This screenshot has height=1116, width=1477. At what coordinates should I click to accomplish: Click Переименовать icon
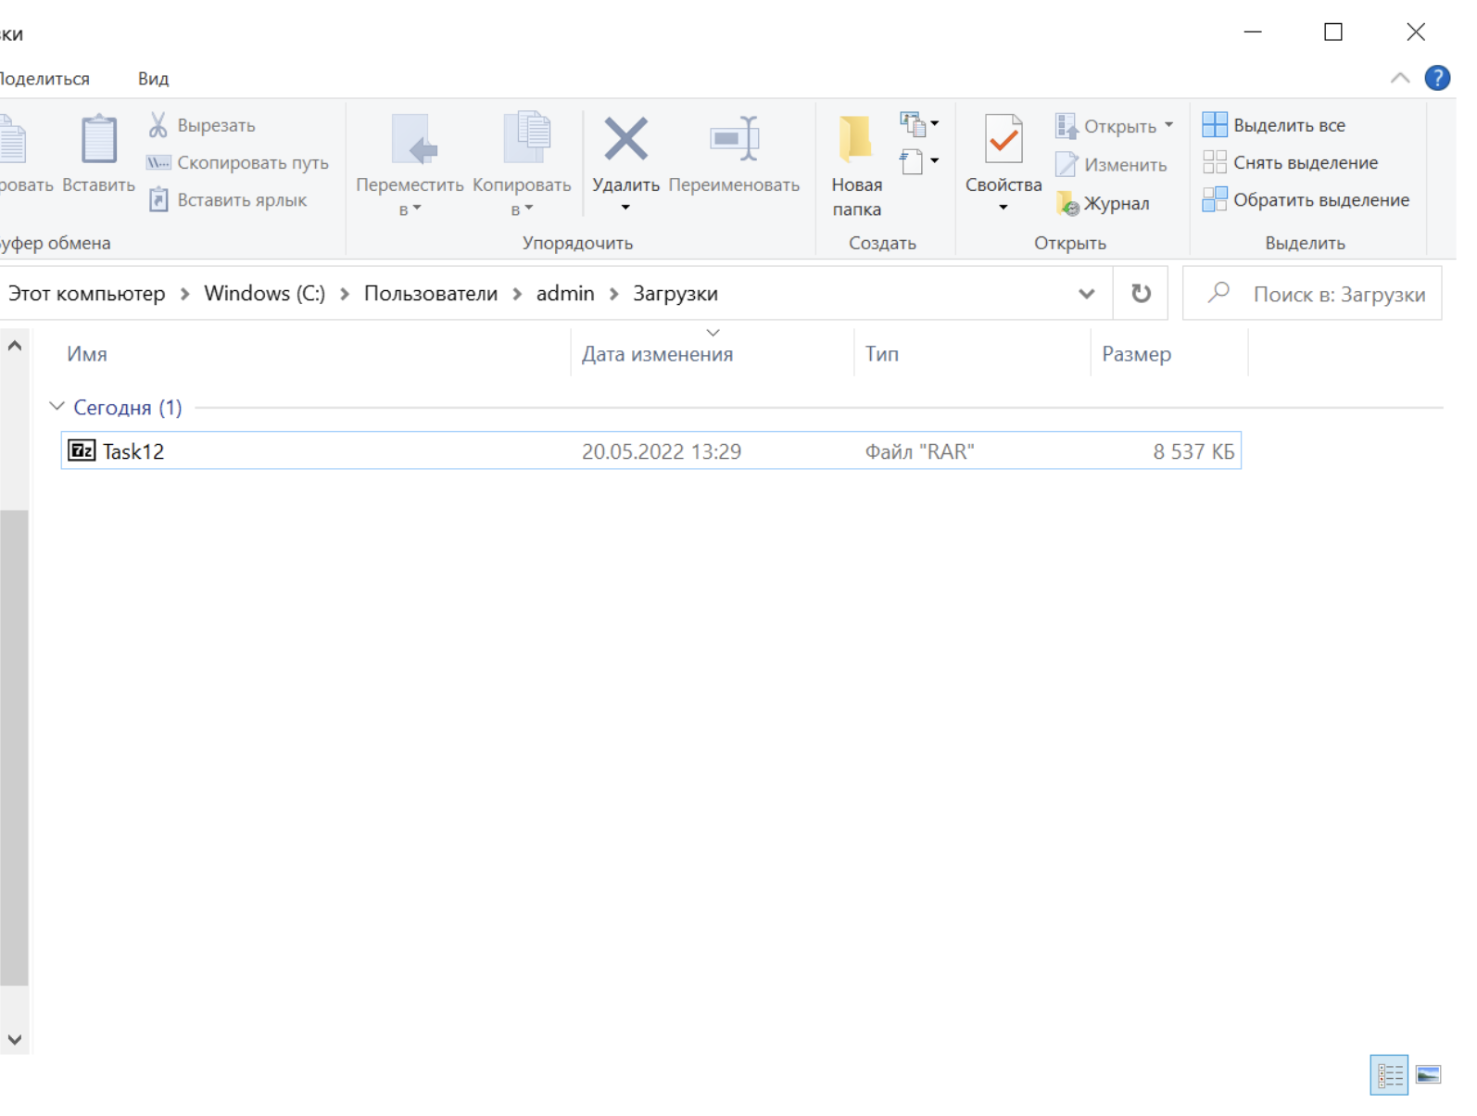[x=735, y=139]
